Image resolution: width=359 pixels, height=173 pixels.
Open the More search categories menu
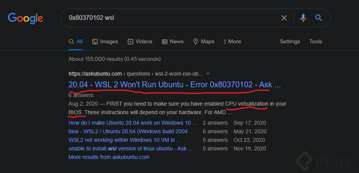(232, 41)
